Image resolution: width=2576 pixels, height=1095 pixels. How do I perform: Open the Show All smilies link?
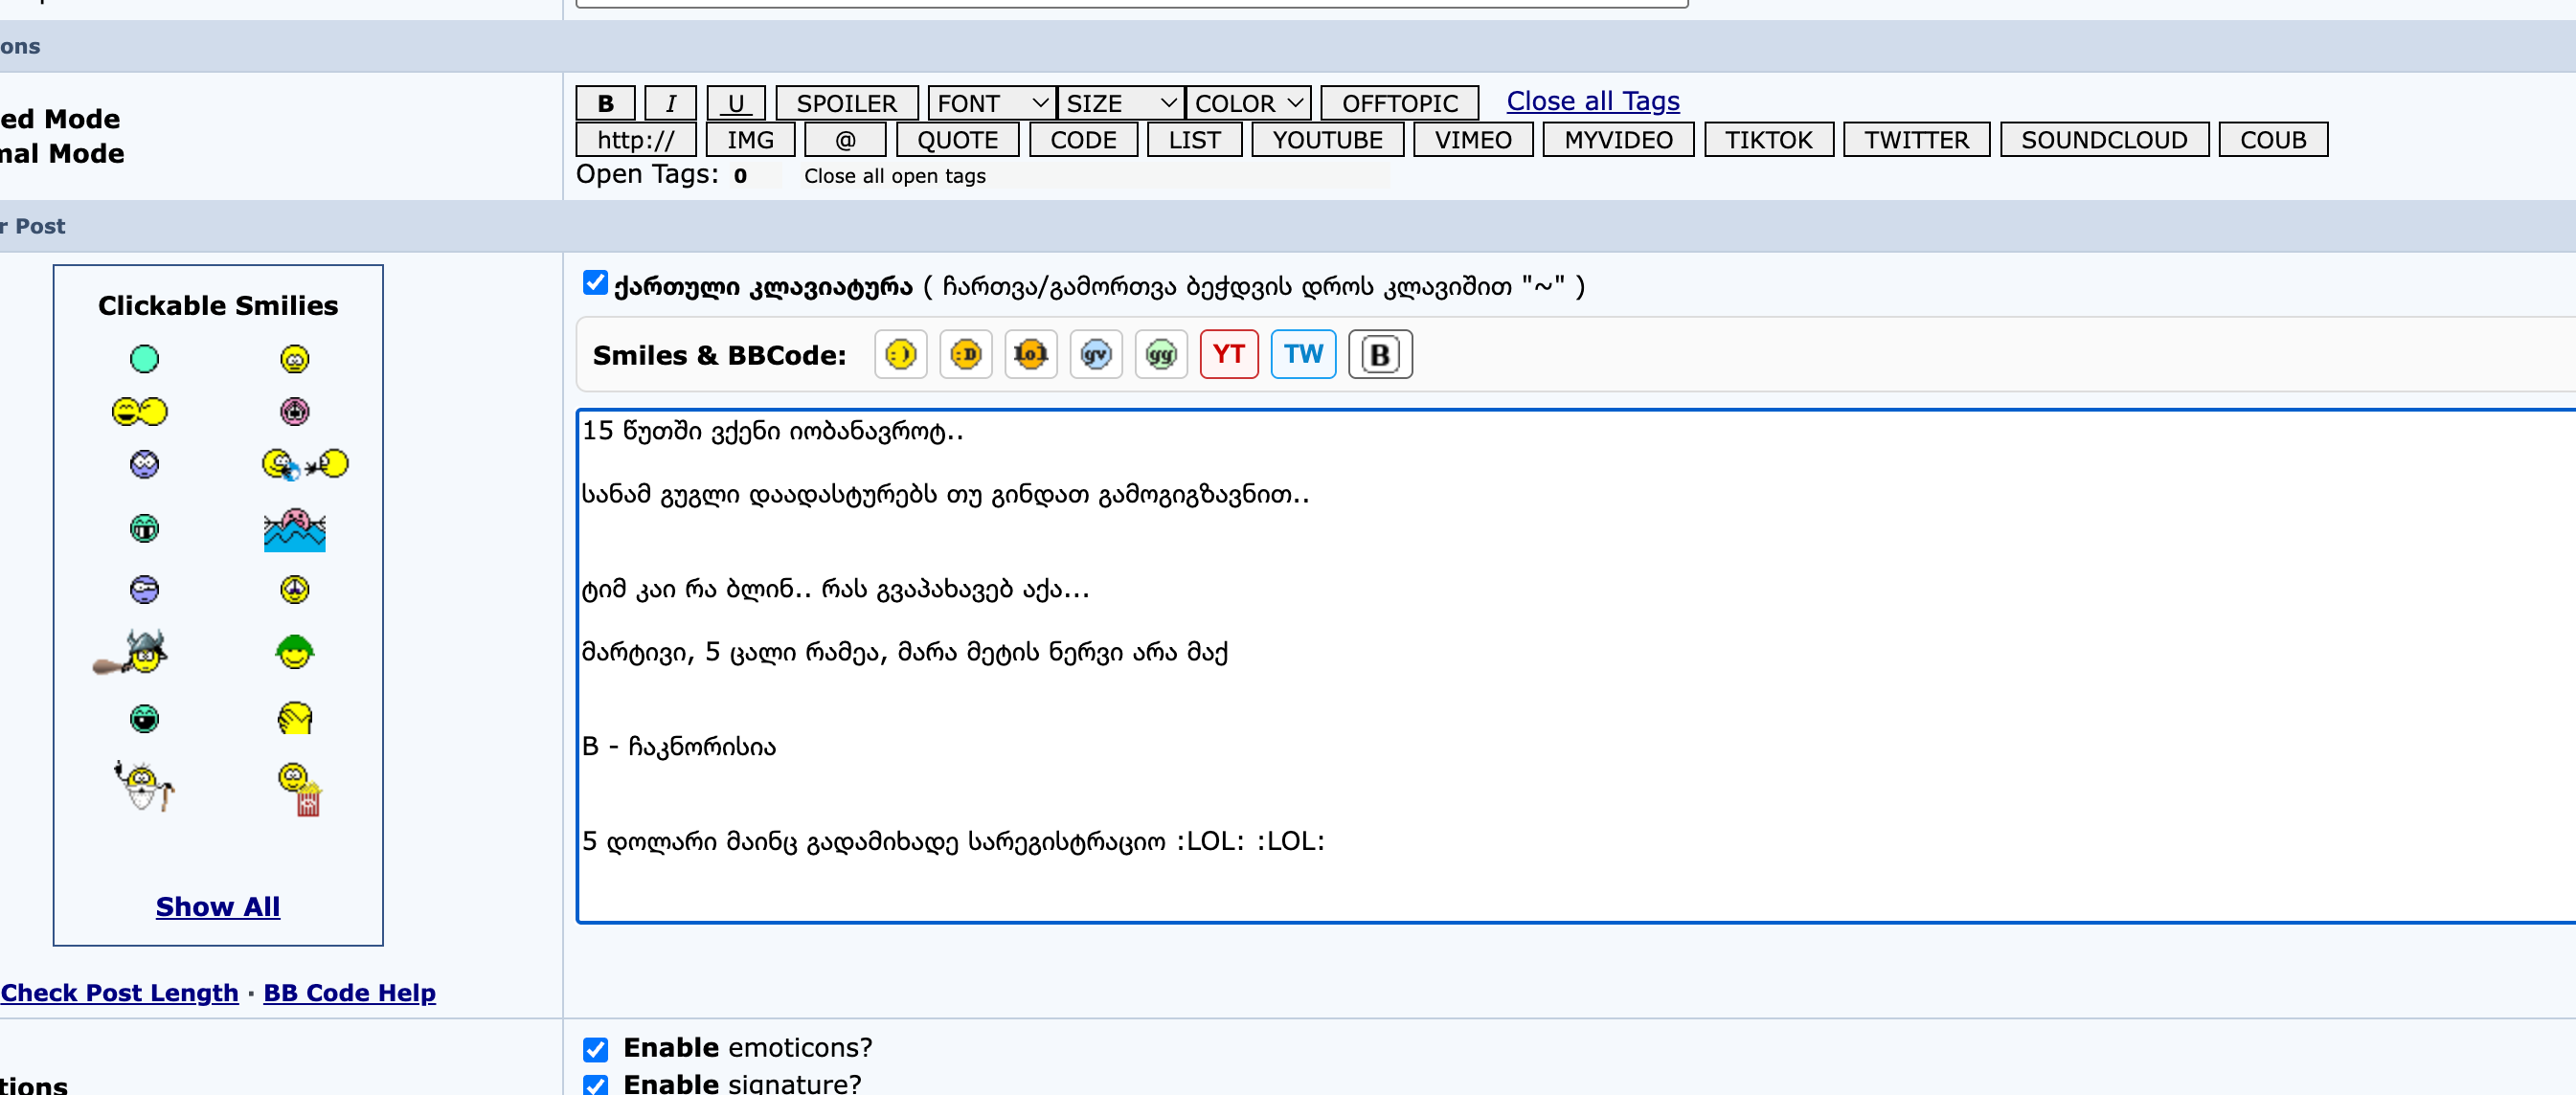coord(217,906)
